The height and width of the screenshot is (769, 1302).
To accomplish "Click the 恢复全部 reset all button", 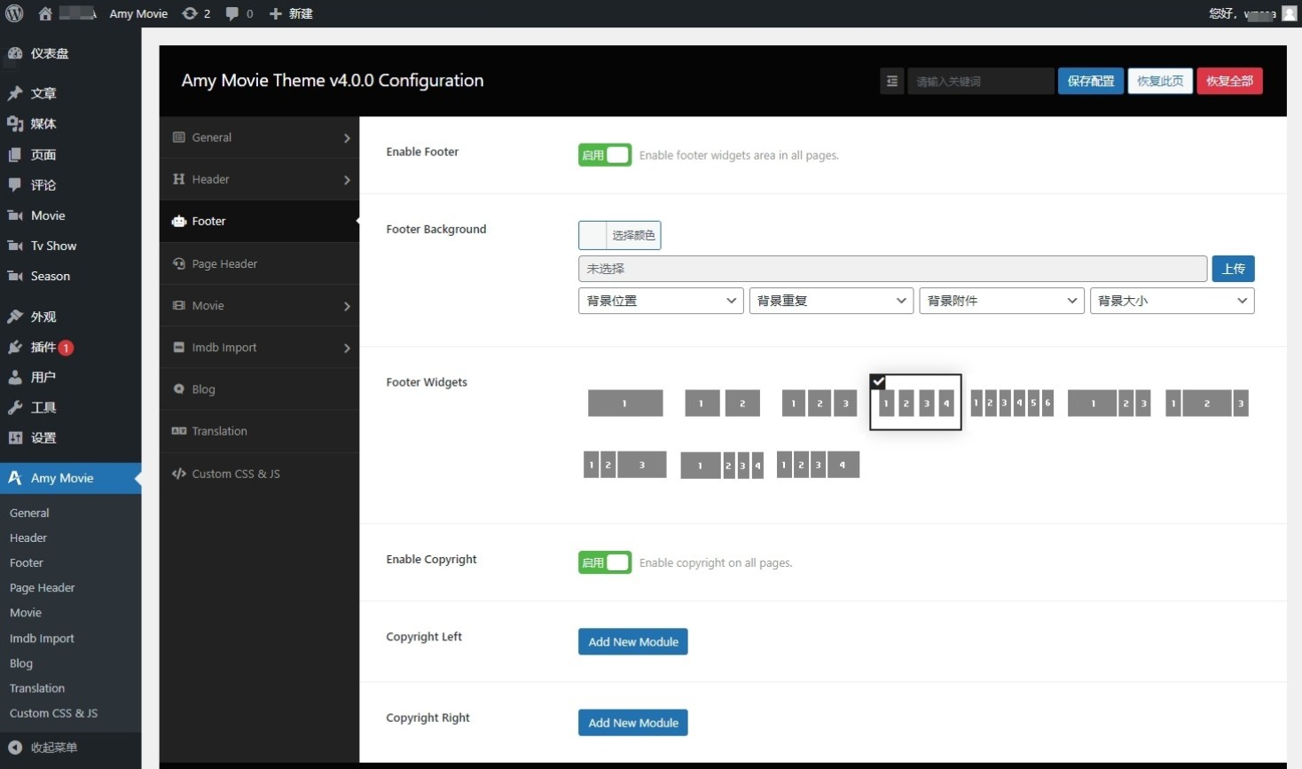I will 1230,81.
